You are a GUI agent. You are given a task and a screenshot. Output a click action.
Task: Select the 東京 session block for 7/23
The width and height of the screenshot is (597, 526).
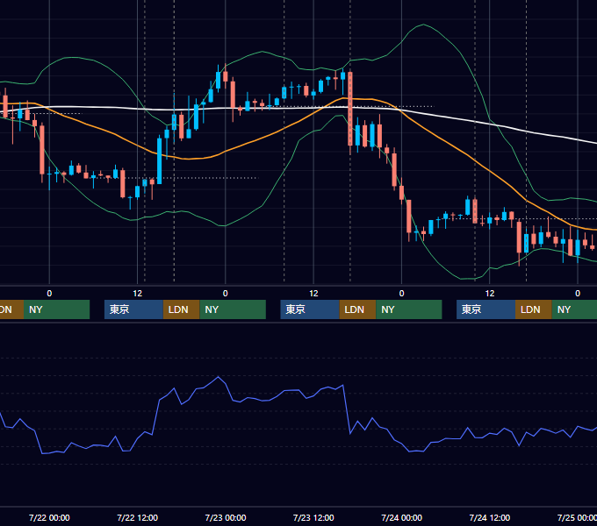[x=310, y=309]
